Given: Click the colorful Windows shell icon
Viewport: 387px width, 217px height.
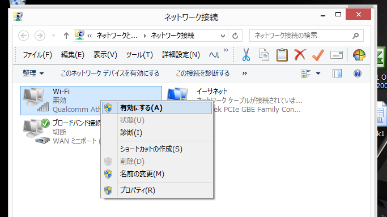Looking at the screenshot, I should pos(359,55).
